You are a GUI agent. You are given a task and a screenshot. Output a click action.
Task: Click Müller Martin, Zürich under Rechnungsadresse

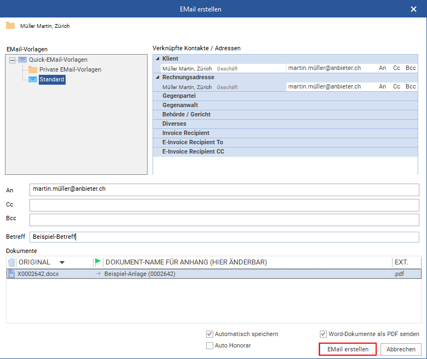[187, 87]
